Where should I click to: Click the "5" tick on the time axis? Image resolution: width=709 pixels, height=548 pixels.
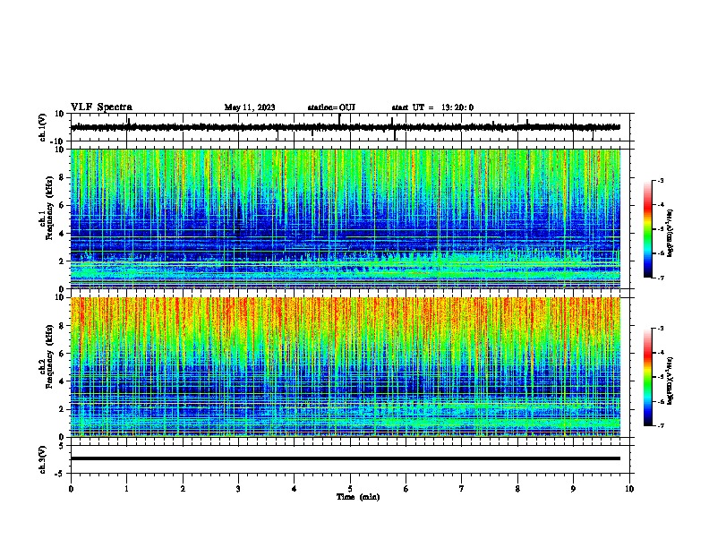[x=350, y=489]
